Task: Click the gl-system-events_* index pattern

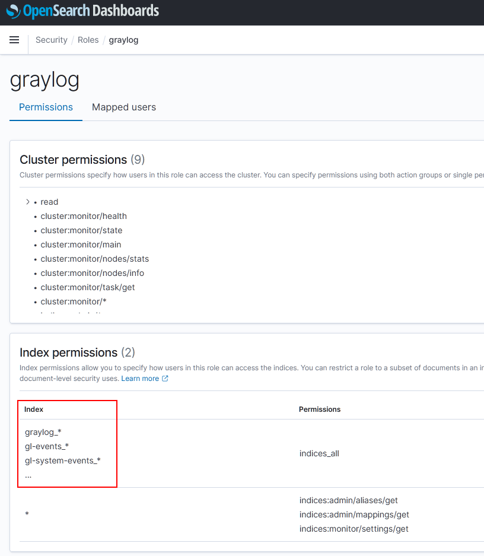Action: 63,460
